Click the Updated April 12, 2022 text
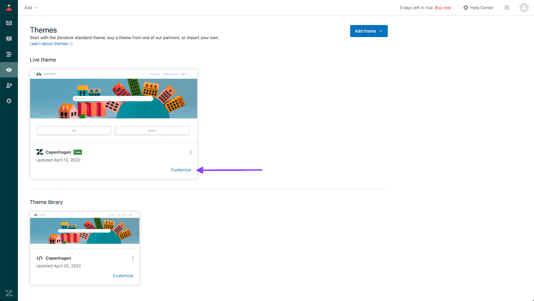The height and width of the screenshot is (301, 534). click(58, 160)
